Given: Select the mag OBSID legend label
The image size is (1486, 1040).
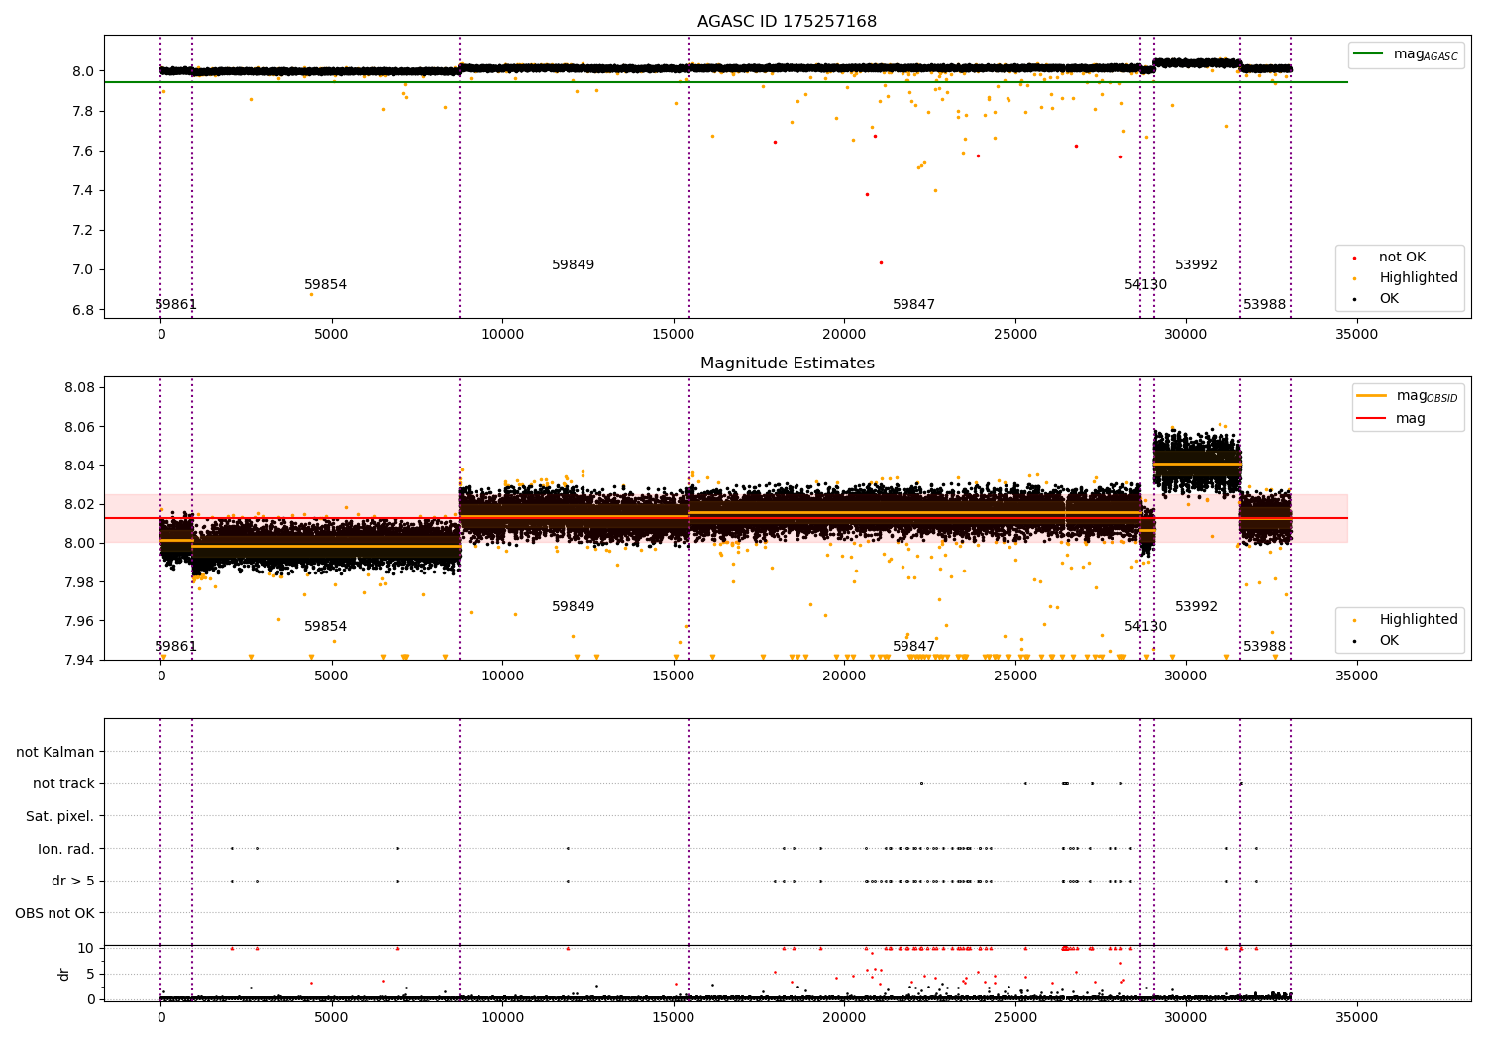Looking at the screenshot, I should click(x=1428, y=396).
